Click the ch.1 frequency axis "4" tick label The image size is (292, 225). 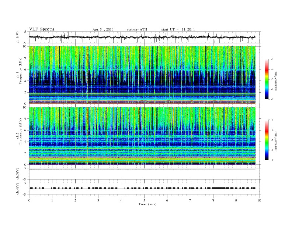coord(26,81)
